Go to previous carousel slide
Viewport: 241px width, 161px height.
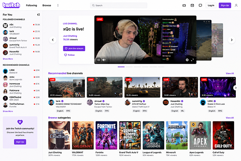tap(53, 40)
